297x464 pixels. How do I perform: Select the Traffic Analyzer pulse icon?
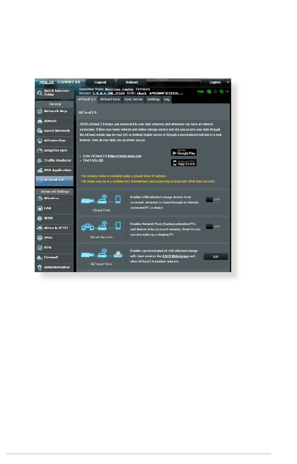pos(40,161)
